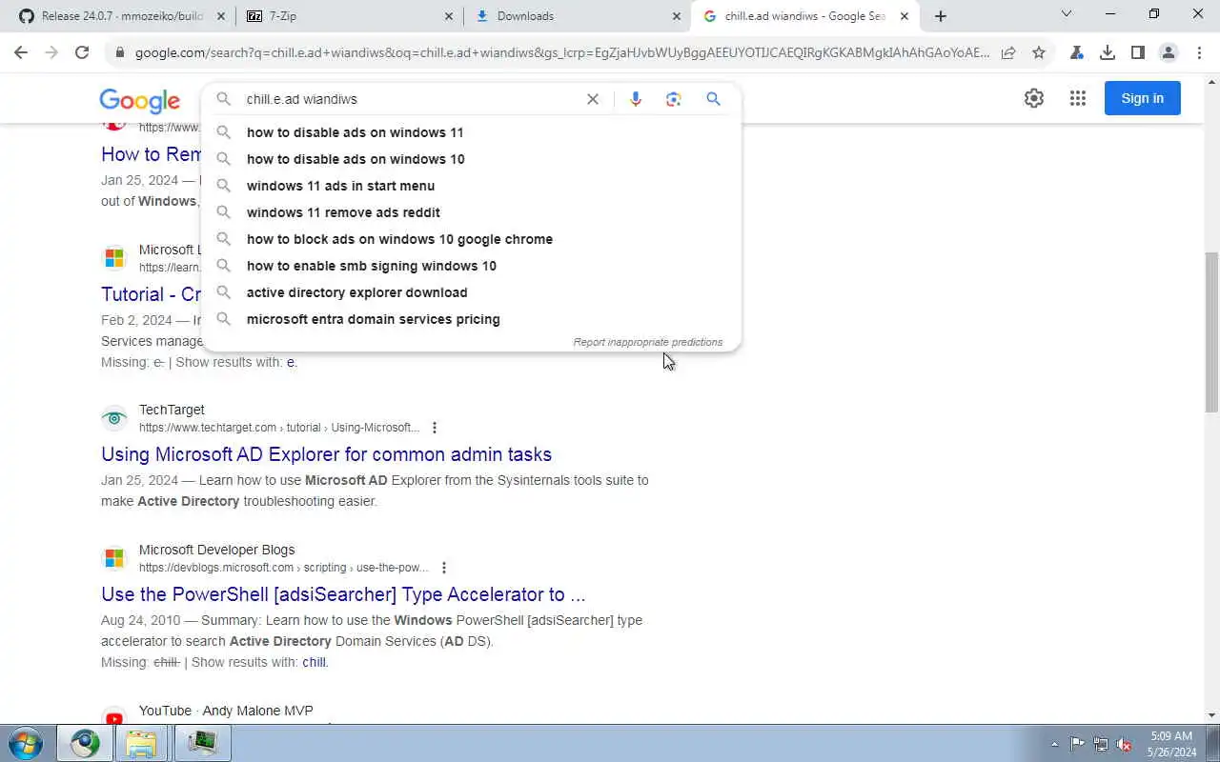
Task: Select suggestion windows 11 ads in start menu
Action: [471, 186]
